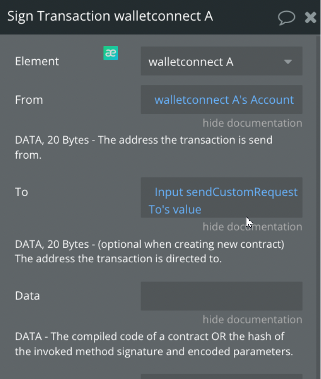Click the green ae plugin icon
Screen dimensions: 321x379
tap(111, 53)
